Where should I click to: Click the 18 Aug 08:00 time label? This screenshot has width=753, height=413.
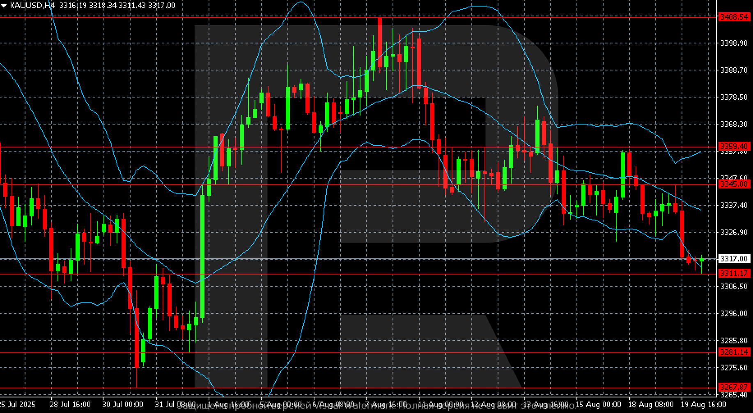point(650,405)
